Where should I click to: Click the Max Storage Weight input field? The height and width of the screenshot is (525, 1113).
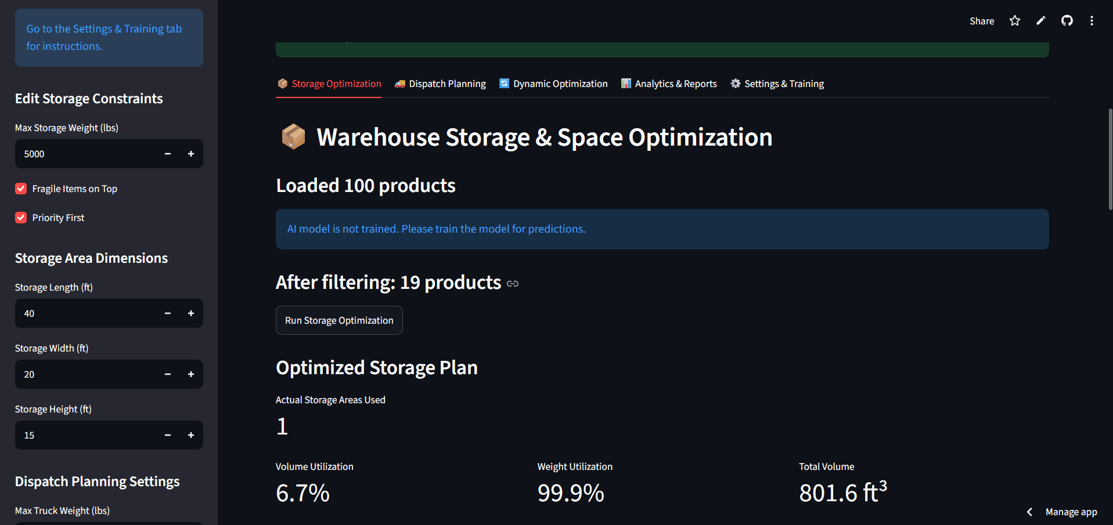[x=86, y=154]
